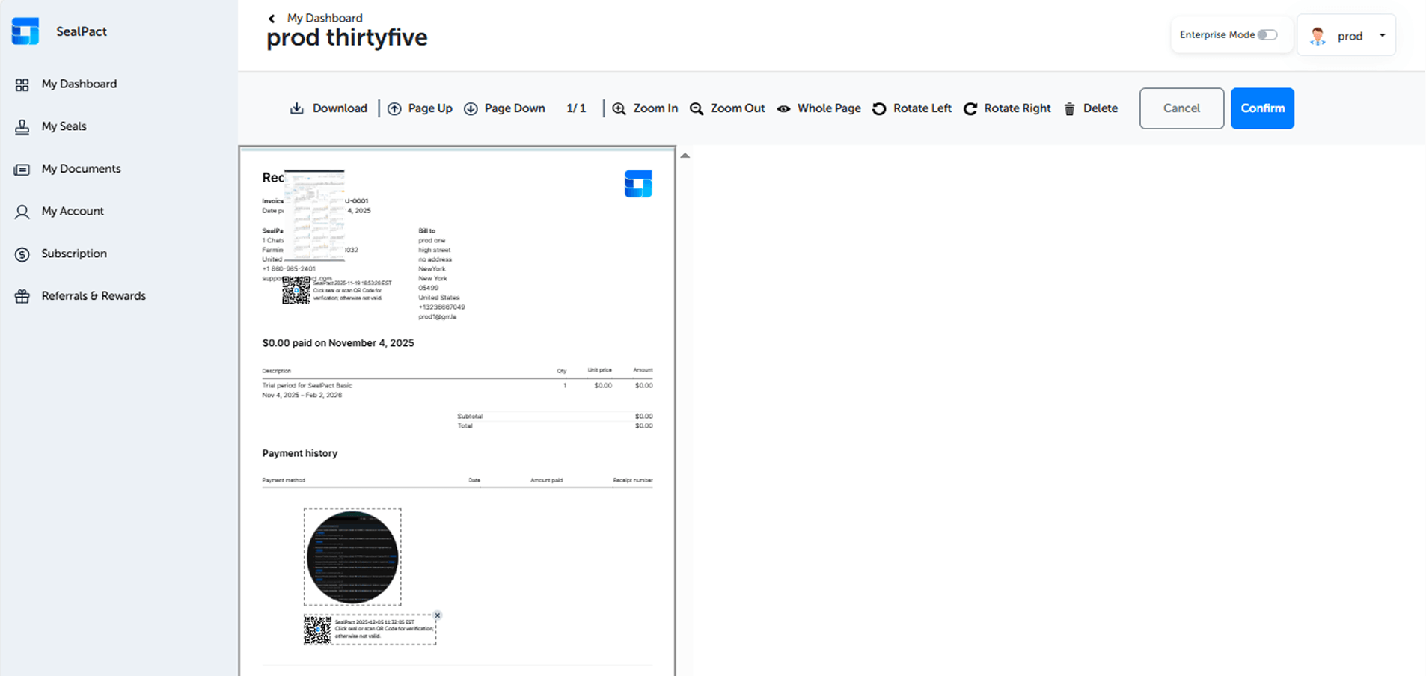Open My Seals in sidebar
Screen dimensions: 1426x676
(x=64, y=126)
